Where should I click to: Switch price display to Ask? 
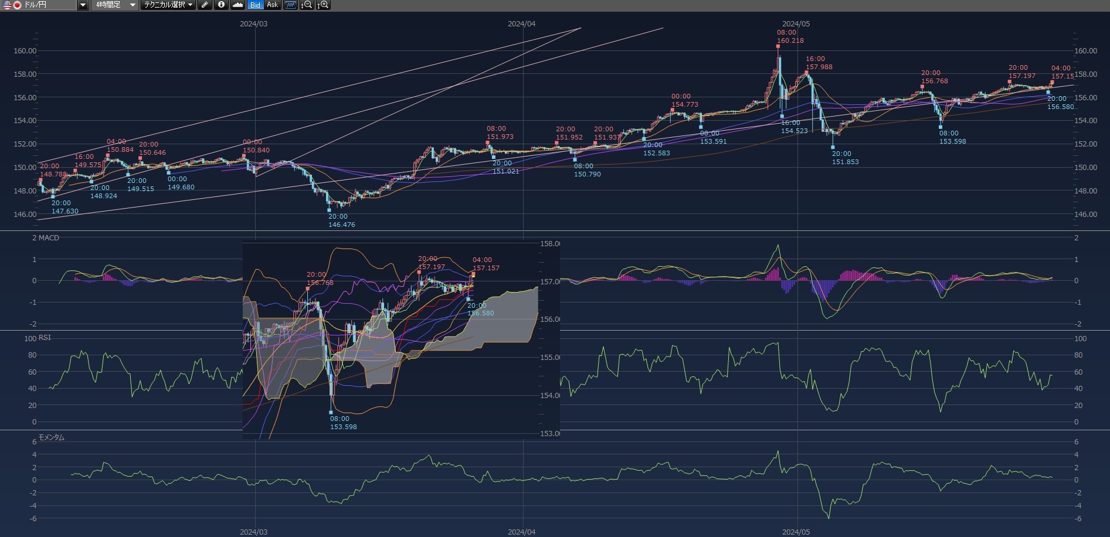tap(272, 5)
